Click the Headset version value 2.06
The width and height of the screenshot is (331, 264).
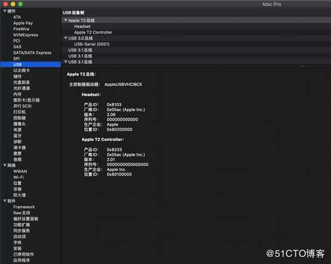pyautogui.click(x=111, y=115)
